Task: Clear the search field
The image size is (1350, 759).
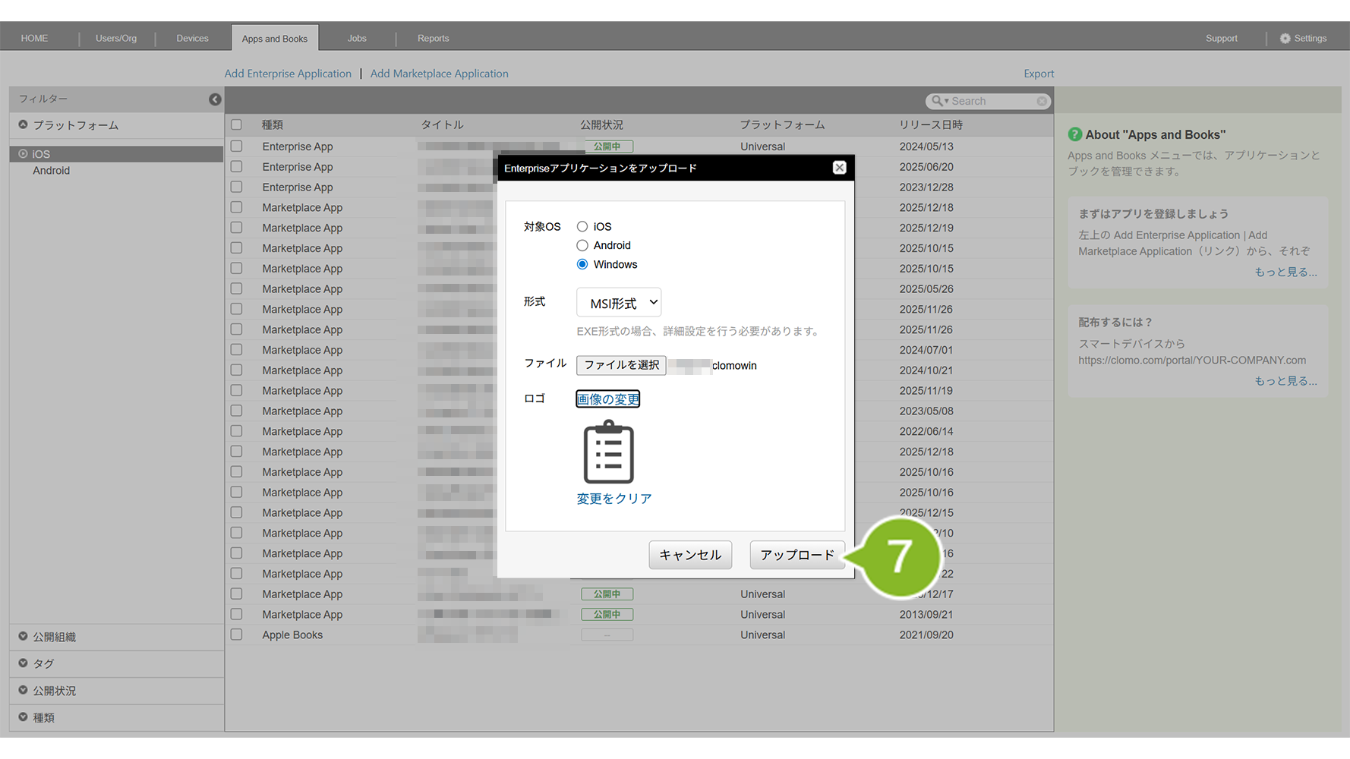Action: (1042, 101)
